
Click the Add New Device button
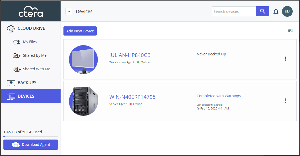80,31
